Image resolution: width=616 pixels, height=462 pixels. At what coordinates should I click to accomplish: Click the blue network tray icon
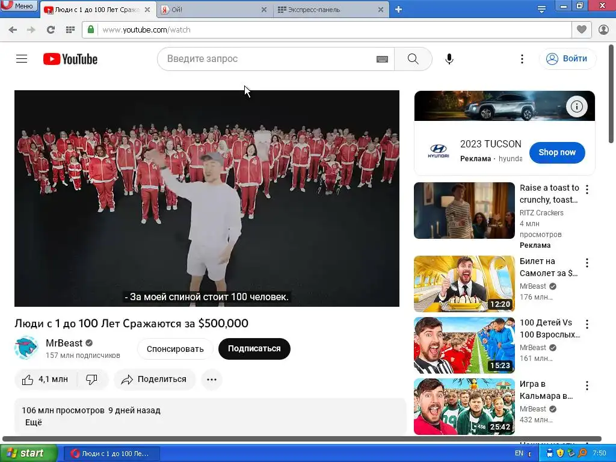coord(550,454)
